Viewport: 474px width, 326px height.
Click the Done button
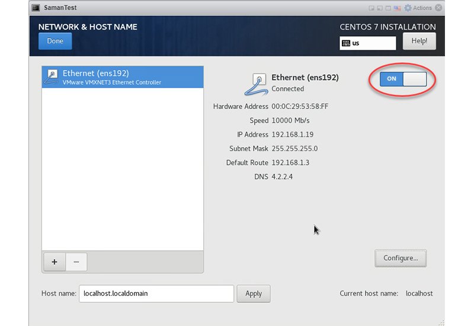point(55,41)
